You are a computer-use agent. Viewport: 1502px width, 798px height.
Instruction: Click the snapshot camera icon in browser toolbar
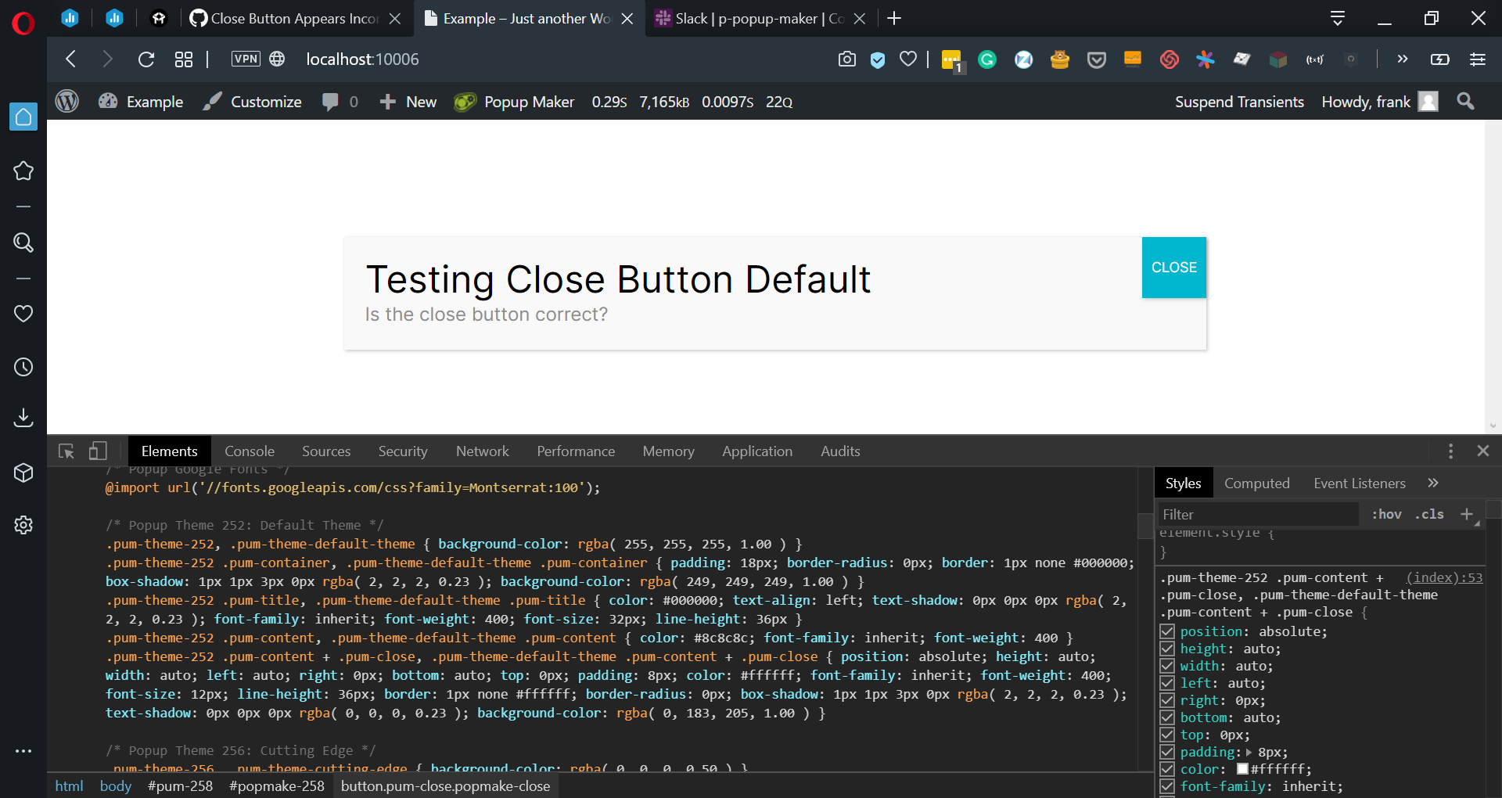pos(846,59)
